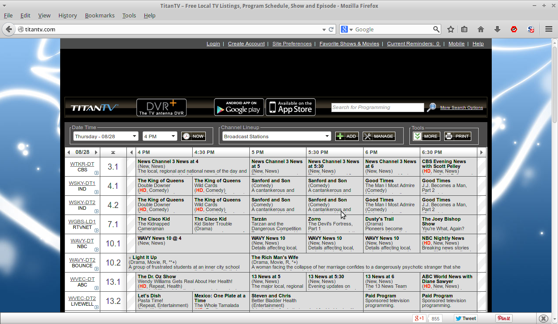Open the Firefox hamburger menu
Image resolution: width=558 pixels, height=324 pixels.
coord(549,29)
